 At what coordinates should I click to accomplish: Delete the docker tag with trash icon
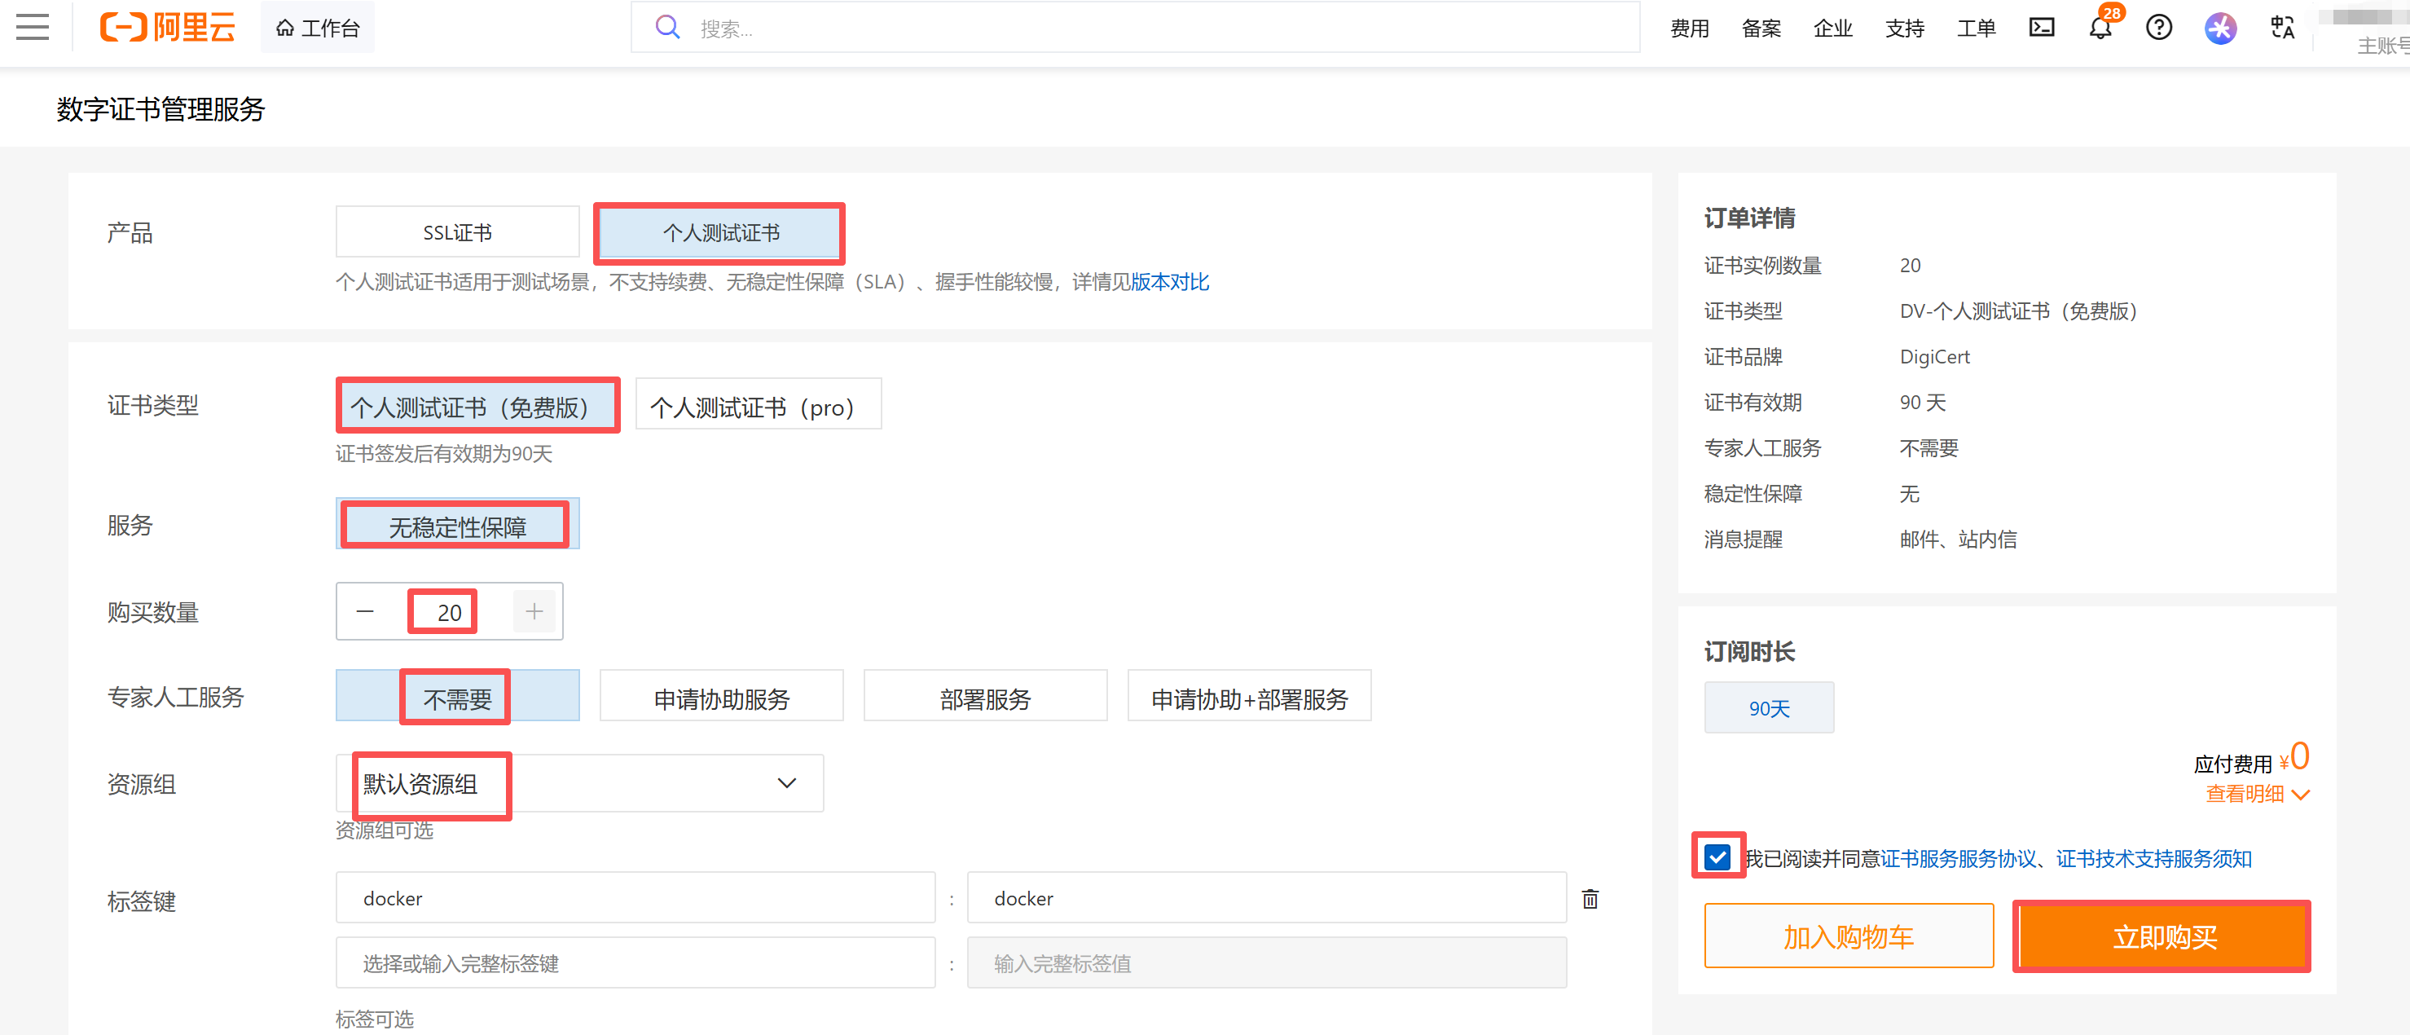pyautogui.click(x=1590, y=899)
